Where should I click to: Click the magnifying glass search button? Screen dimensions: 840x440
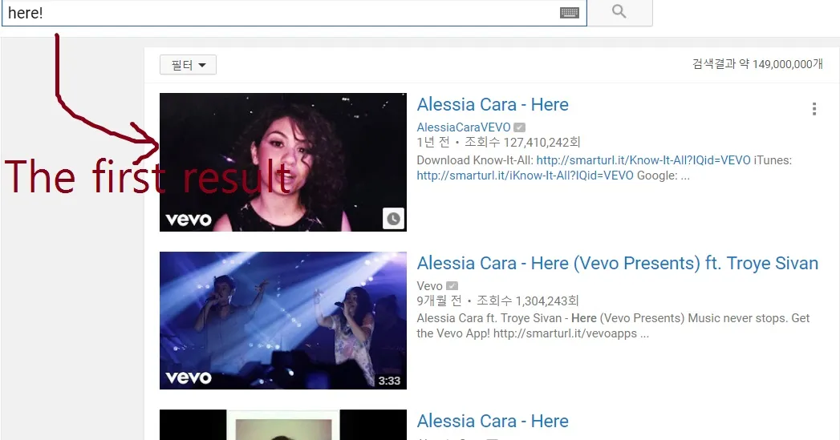(620, 12)
